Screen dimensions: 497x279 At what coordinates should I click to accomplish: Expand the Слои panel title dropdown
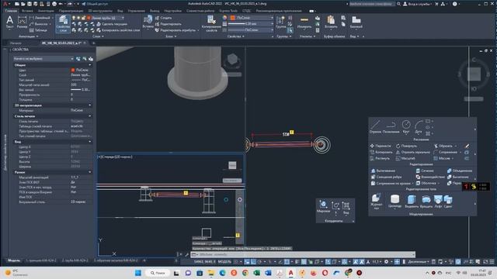click(98, 36)
